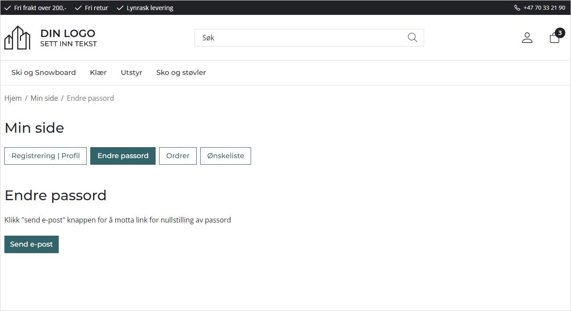Open the user account icon
The height and width of the screenshot is (311, 571).
[527, 38]
